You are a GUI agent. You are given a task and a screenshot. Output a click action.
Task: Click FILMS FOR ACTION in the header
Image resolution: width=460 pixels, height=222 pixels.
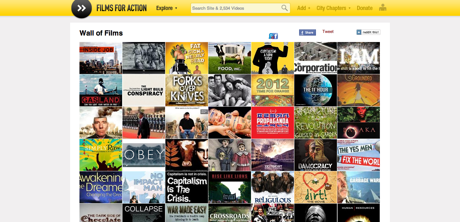tap(121, 8)
